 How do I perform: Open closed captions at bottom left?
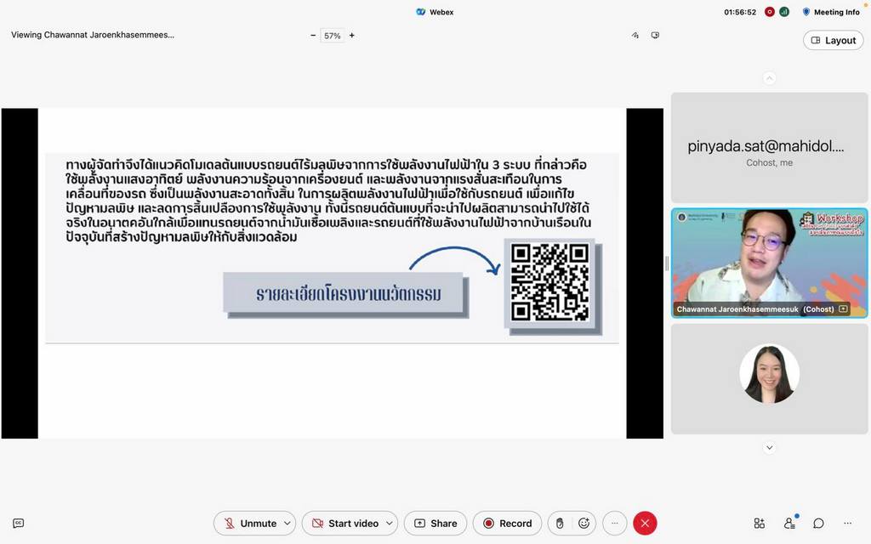[x=19, y=524]
